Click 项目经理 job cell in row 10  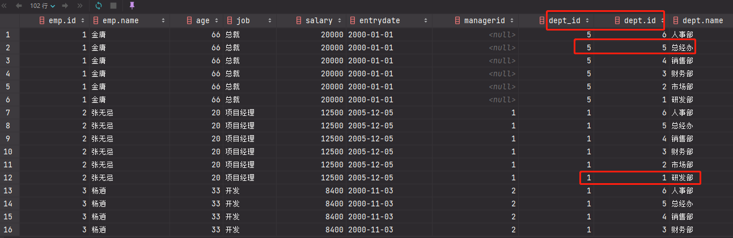[249, 152]
